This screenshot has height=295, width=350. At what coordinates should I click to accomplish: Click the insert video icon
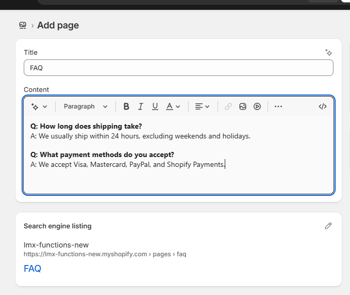tap(257, 106)
